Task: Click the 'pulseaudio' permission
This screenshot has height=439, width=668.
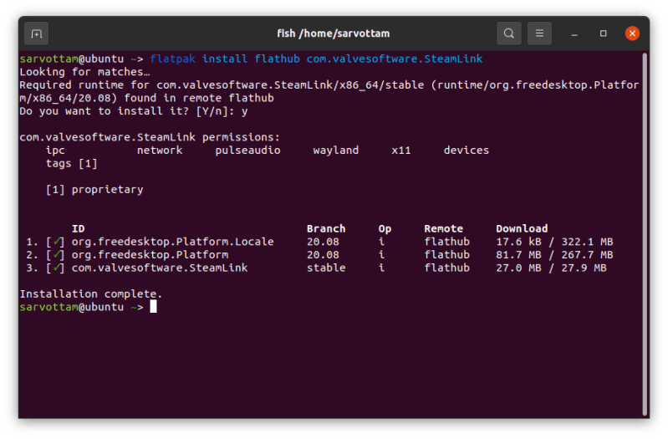Action: pos(248,151)
